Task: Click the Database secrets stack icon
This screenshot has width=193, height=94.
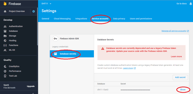Action: [55, 54]
